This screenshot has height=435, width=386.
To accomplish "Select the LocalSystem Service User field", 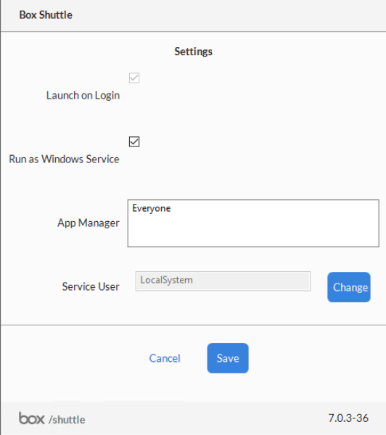I will click(223, 281).
